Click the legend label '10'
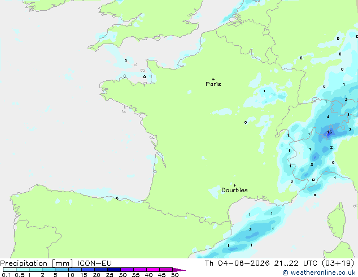This screenshot has height=277, width=358. click(x=71, y=275)
